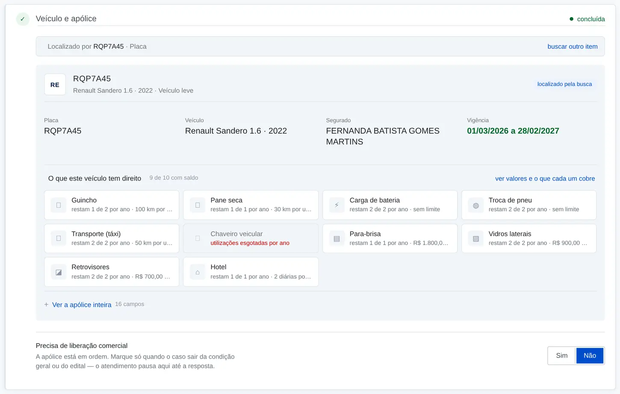Open ver valores e o que cada um cobre

(x=545, y=178)
